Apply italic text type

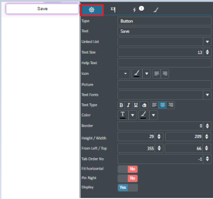click(128, 105)
